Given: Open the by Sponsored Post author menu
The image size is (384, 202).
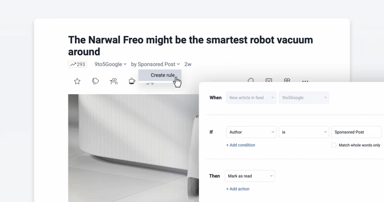Looking at the screenshot, I should click(x=156, y=64).
